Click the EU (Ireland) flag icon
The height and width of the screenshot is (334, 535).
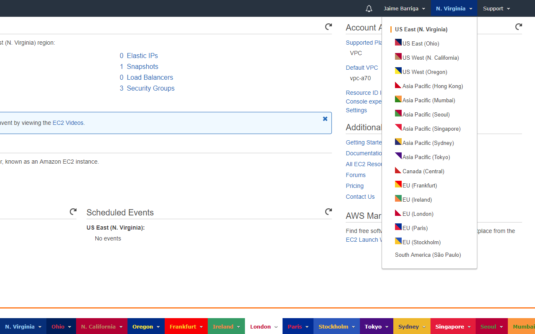(x=398, y=199)
